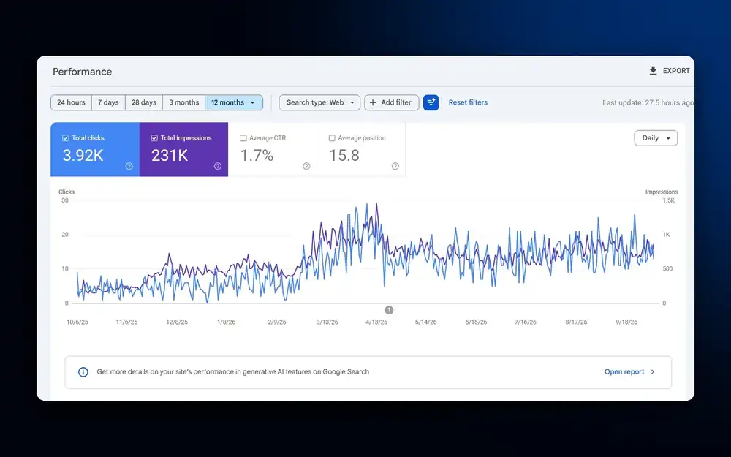Click the 1.5K impressions axis label

point(669,200)
